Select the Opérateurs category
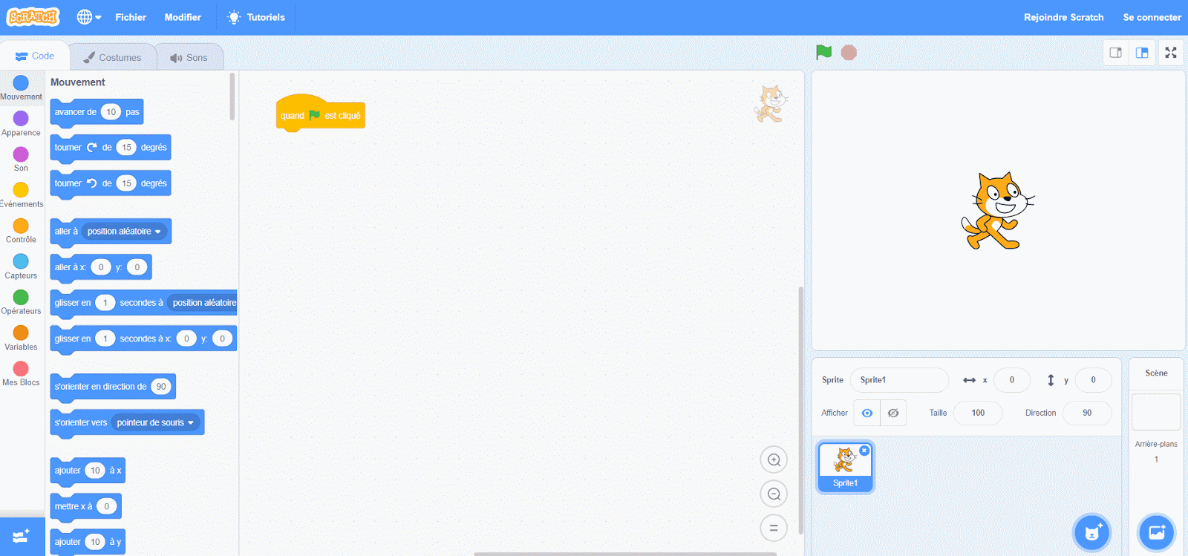The height and width of the screenshot is (556, 1188). coord(21,301)
